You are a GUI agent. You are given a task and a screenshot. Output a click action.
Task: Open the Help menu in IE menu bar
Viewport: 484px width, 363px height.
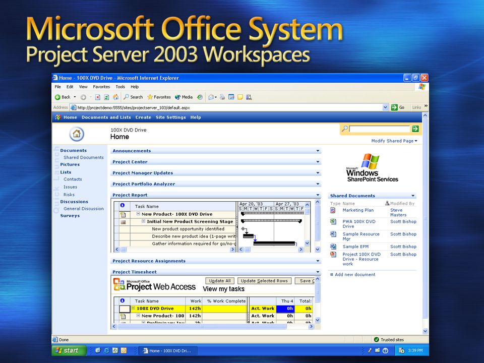tap(135, 87)
